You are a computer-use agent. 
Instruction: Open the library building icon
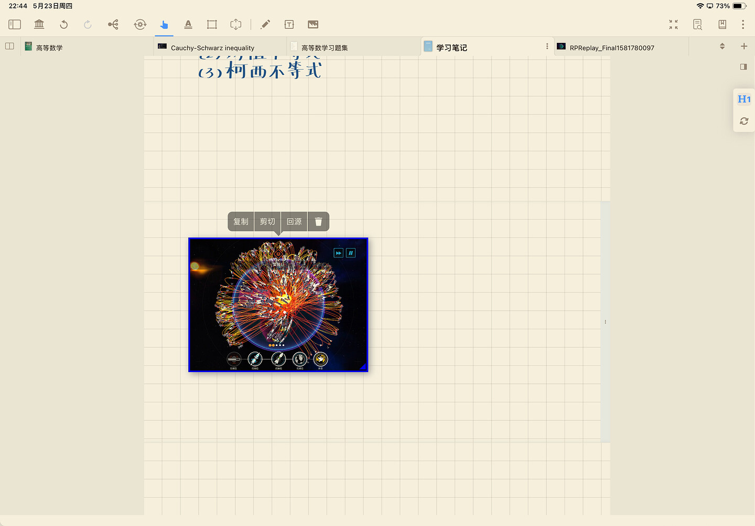pyautogui.click(x=39, y=25)
